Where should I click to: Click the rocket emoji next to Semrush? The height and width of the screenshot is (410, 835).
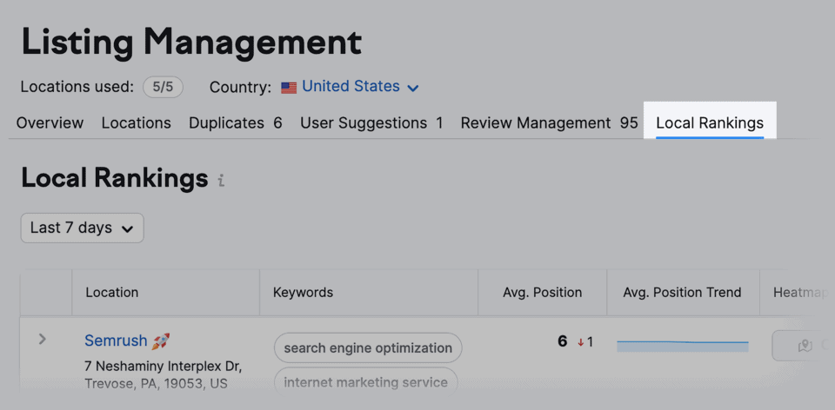pos(161,341)
